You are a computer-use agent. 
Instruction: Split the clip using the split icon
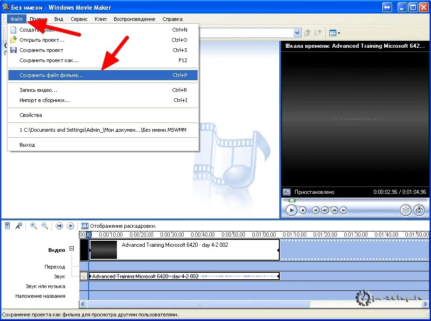tap(405, 210)
